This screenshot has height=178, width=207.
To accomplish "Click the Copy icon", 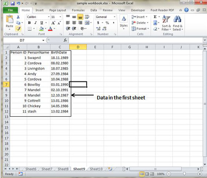I will (18, 23).
